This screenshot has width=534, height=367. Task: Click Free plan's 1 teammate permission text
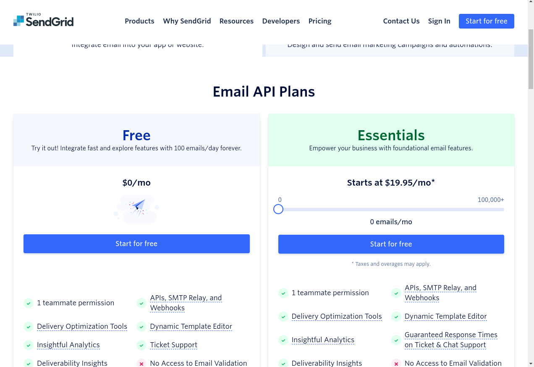(76, 303)
